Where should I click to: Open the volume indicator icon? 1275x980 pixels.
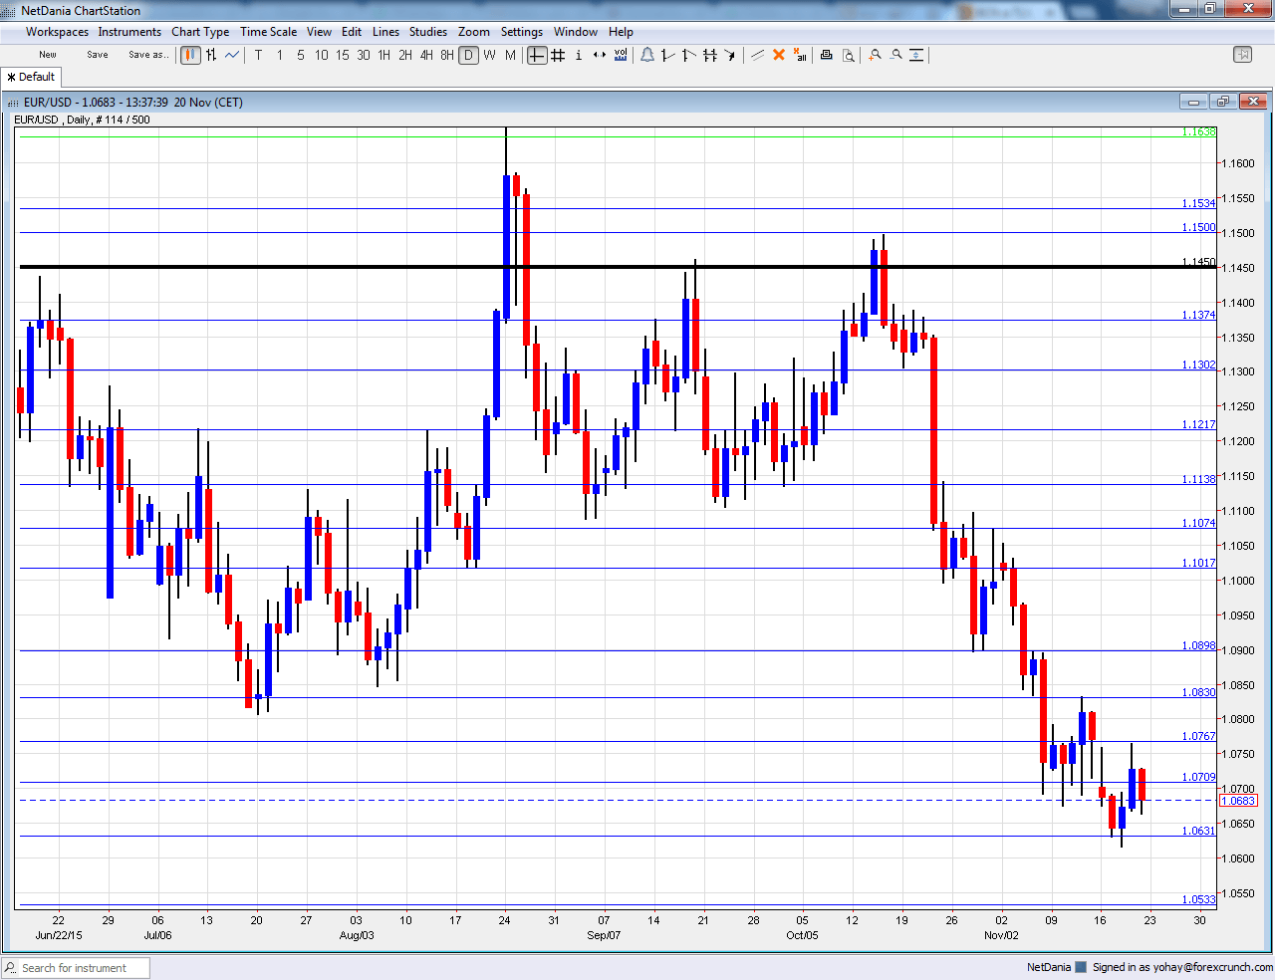pyautogui.click(x=620, y=55)
